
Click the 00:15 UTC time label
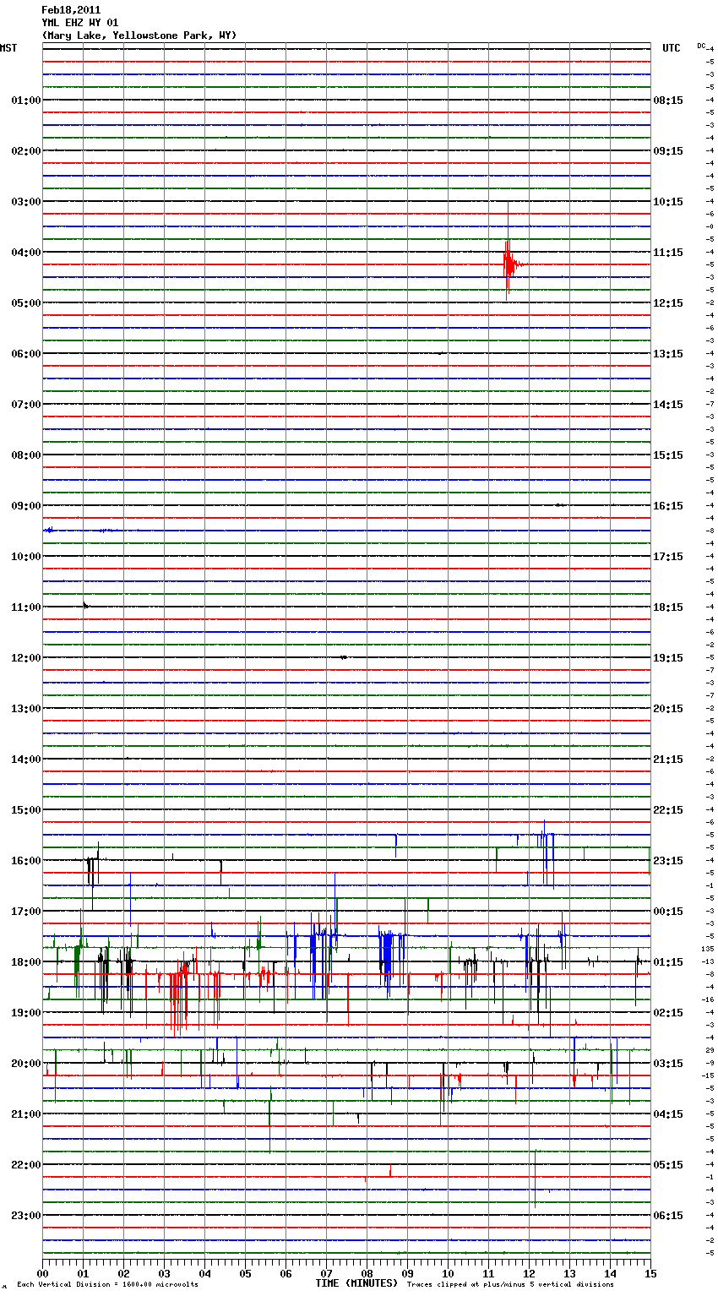[668, 912]
